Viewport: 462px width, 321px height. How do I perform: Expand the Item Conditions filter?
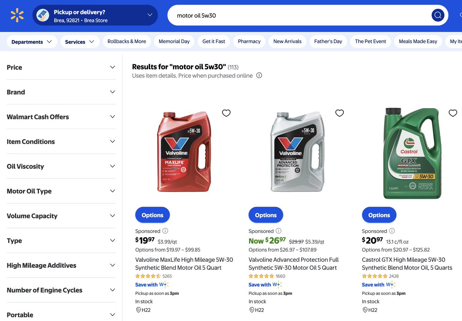pos(61,141)
